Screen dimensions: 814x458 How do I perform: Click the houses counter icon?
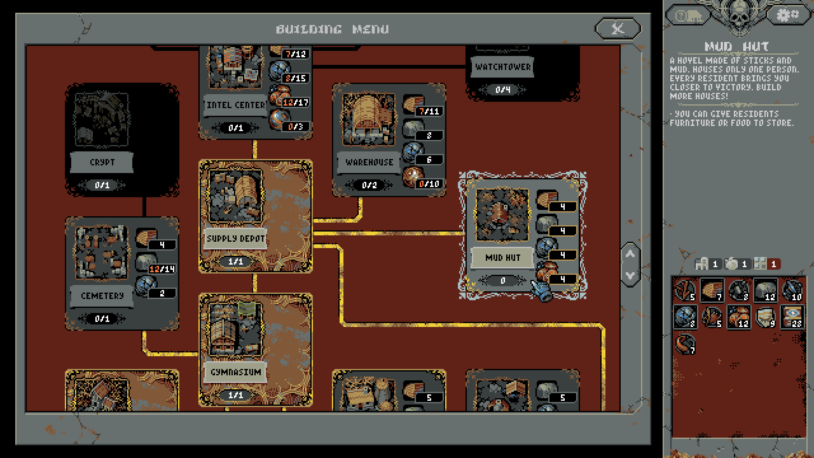702,264
